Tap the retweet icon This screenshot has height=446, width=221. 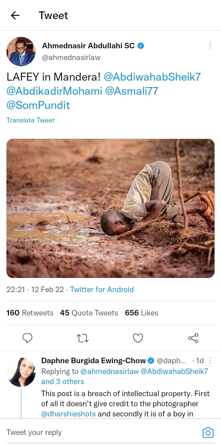[83, 338]
